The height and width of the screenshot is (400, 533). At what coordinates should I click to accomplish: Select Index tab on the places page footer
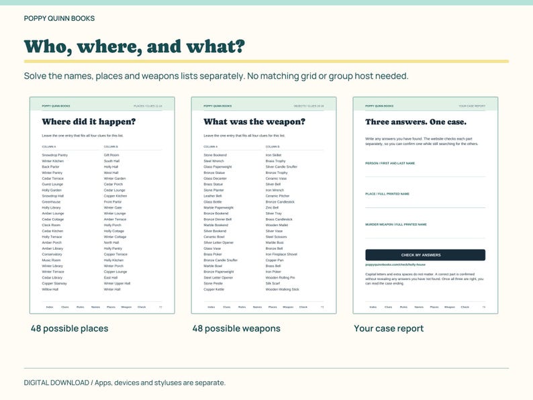[x=50, y=307]
